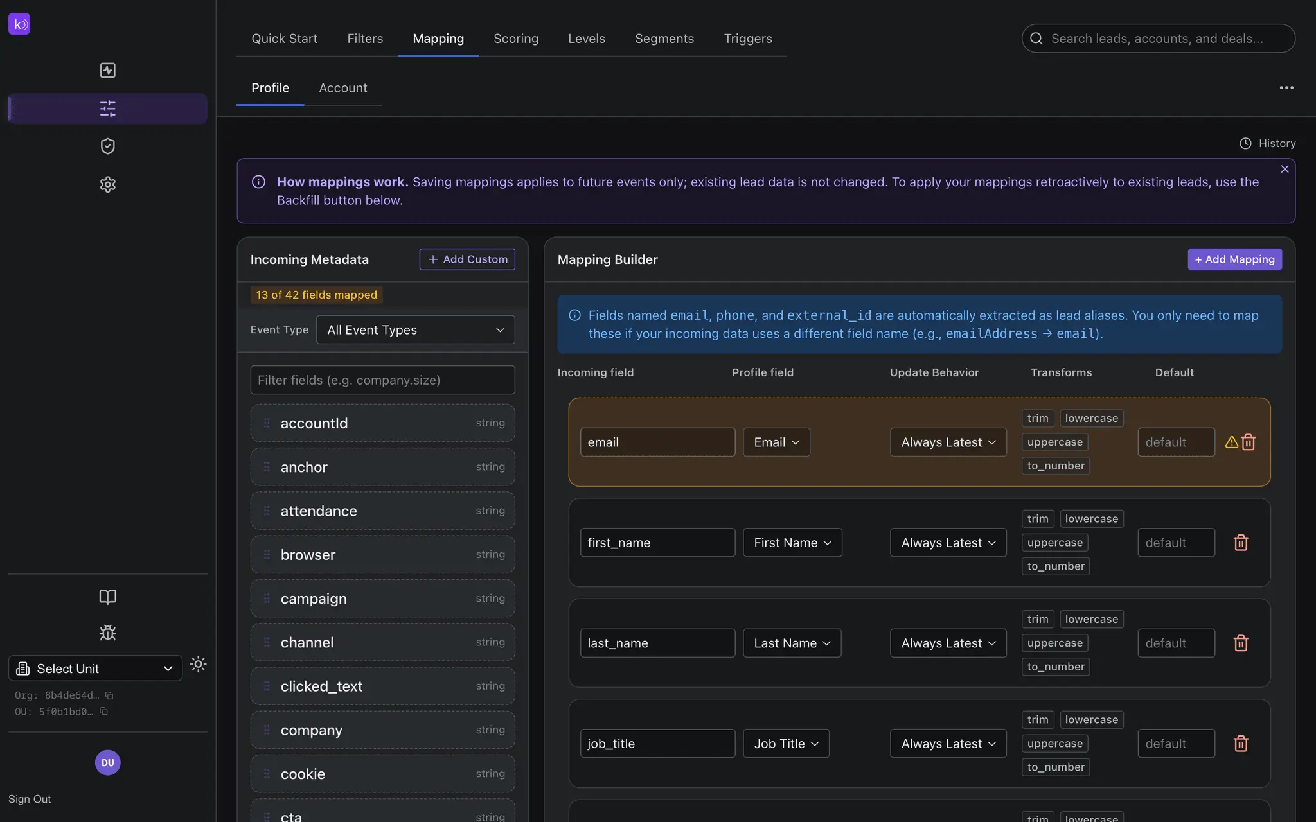
Task: Grab the accountId drag handle
Action: click(x=267, y=423)
